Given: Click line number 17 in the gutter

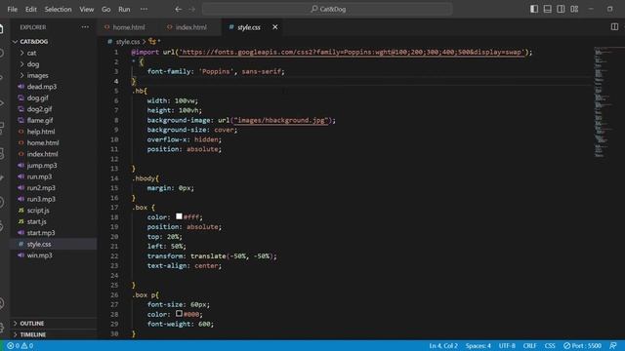Looking at the screenshot, I should click(x=114, y=208).
